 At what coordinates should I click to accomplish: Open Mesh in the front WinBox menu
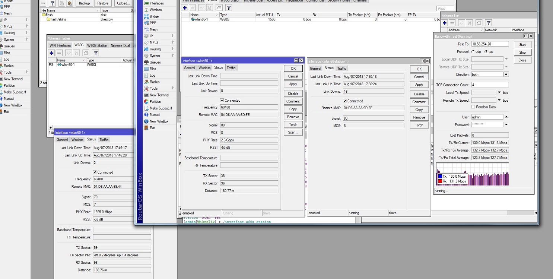tap(153, 29)
